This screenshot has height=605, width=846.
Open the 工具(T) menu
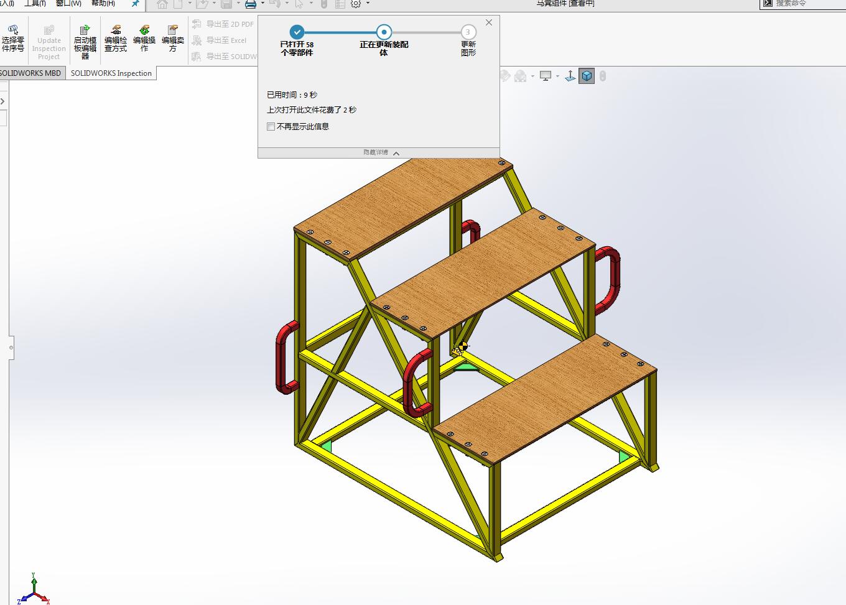pos(35,4)
